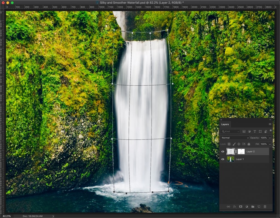
Task: Open the Opacity dropdown arrow
Action: click(270, 138)
